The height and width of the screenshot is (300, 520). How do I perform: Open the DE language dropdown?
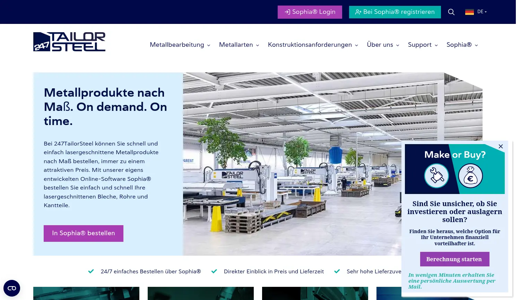coord(480,11)
